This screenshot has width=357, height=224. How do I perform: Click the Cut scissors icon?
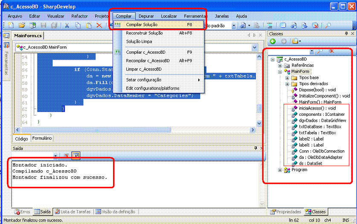[x=67, y=26]
